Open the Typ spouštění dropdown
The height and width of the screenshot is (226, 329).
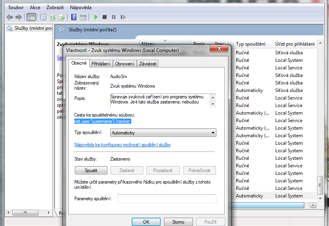coord(163,133)
